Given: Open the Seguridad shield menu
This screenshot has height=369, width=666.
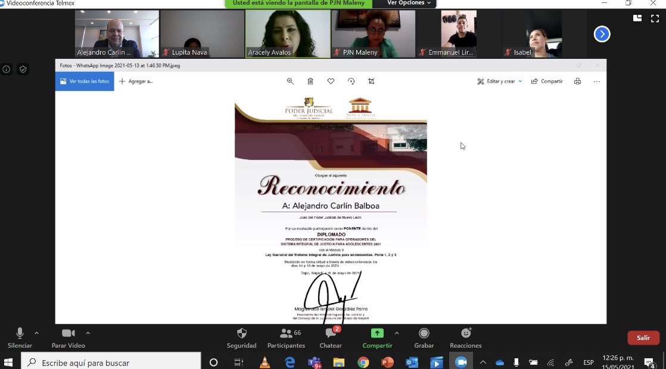Looking at the screenshot, I should point(241,338).
